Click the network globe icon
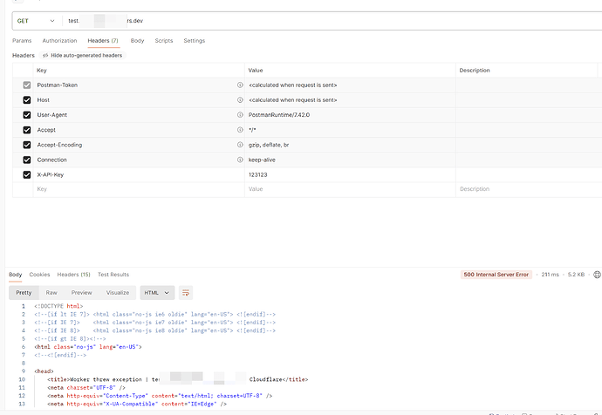 pyautogui.click(x=597, y=275)
